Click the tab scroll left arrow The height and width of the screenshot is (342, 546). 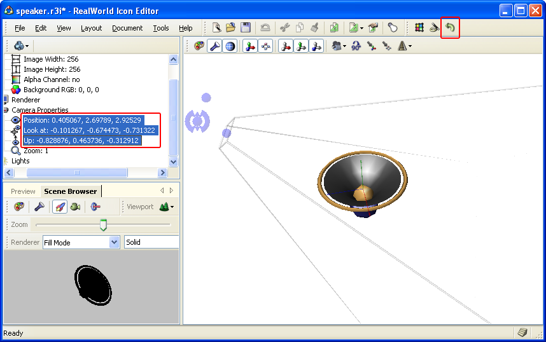click(x=162, y=190)
